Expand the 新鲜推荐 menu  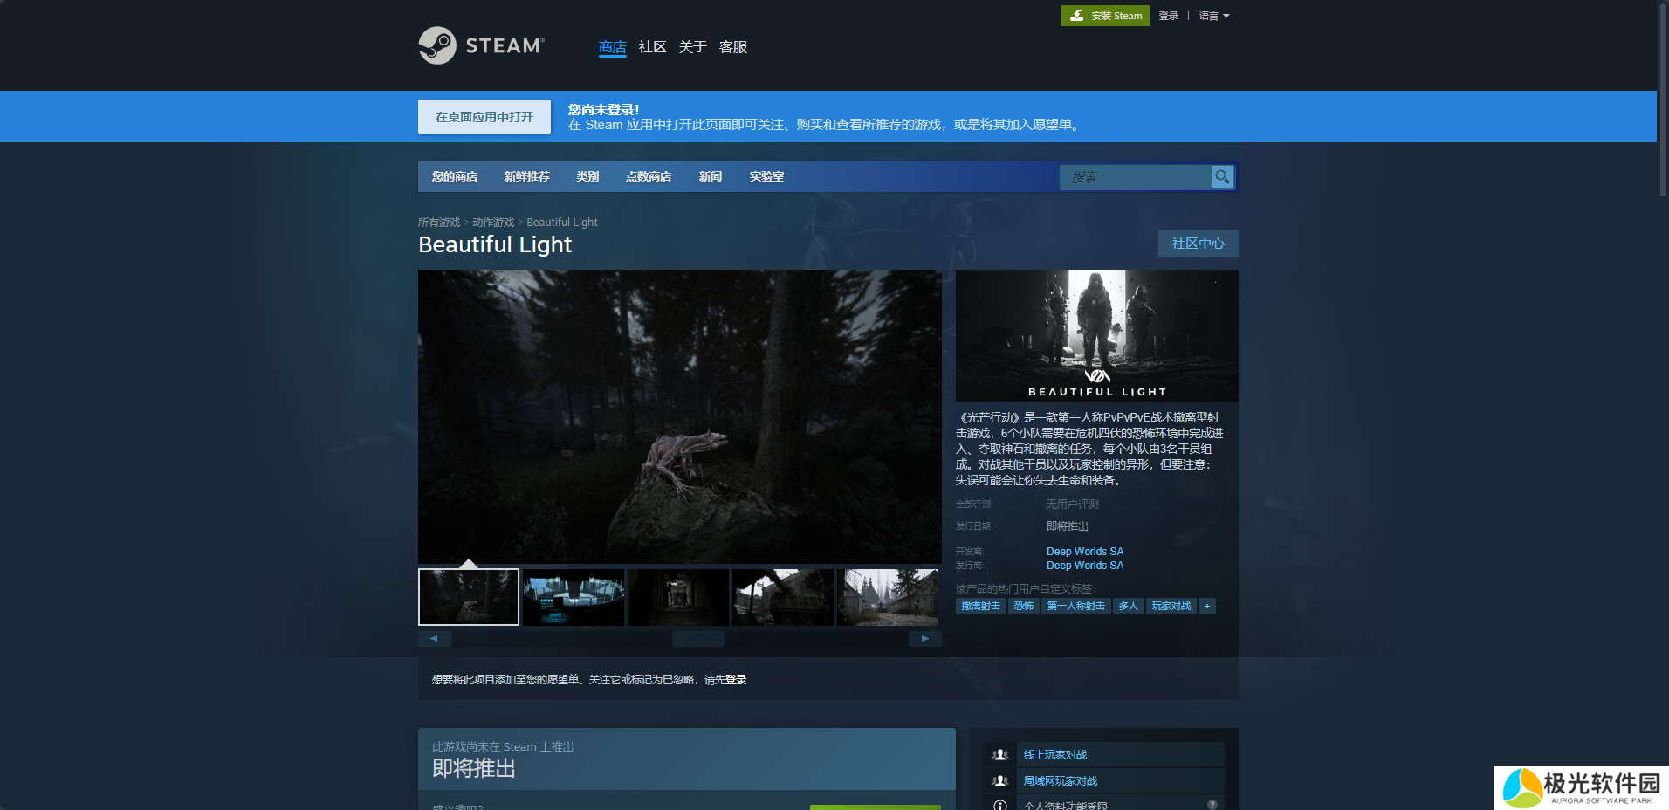[x=526, y=176]
